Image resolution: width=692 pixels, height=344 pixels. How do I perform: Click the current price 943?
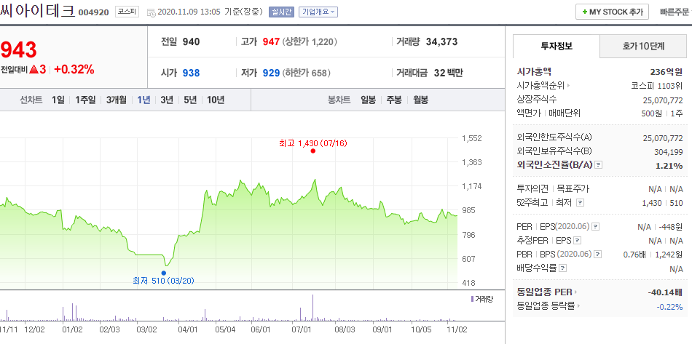coord(18,49)
